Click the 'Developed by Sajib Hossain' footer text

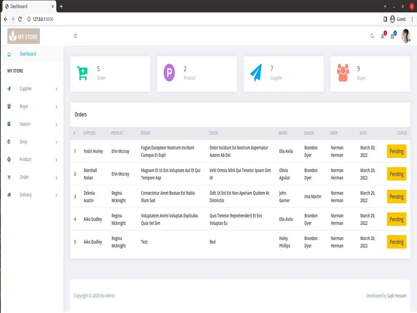387,296
